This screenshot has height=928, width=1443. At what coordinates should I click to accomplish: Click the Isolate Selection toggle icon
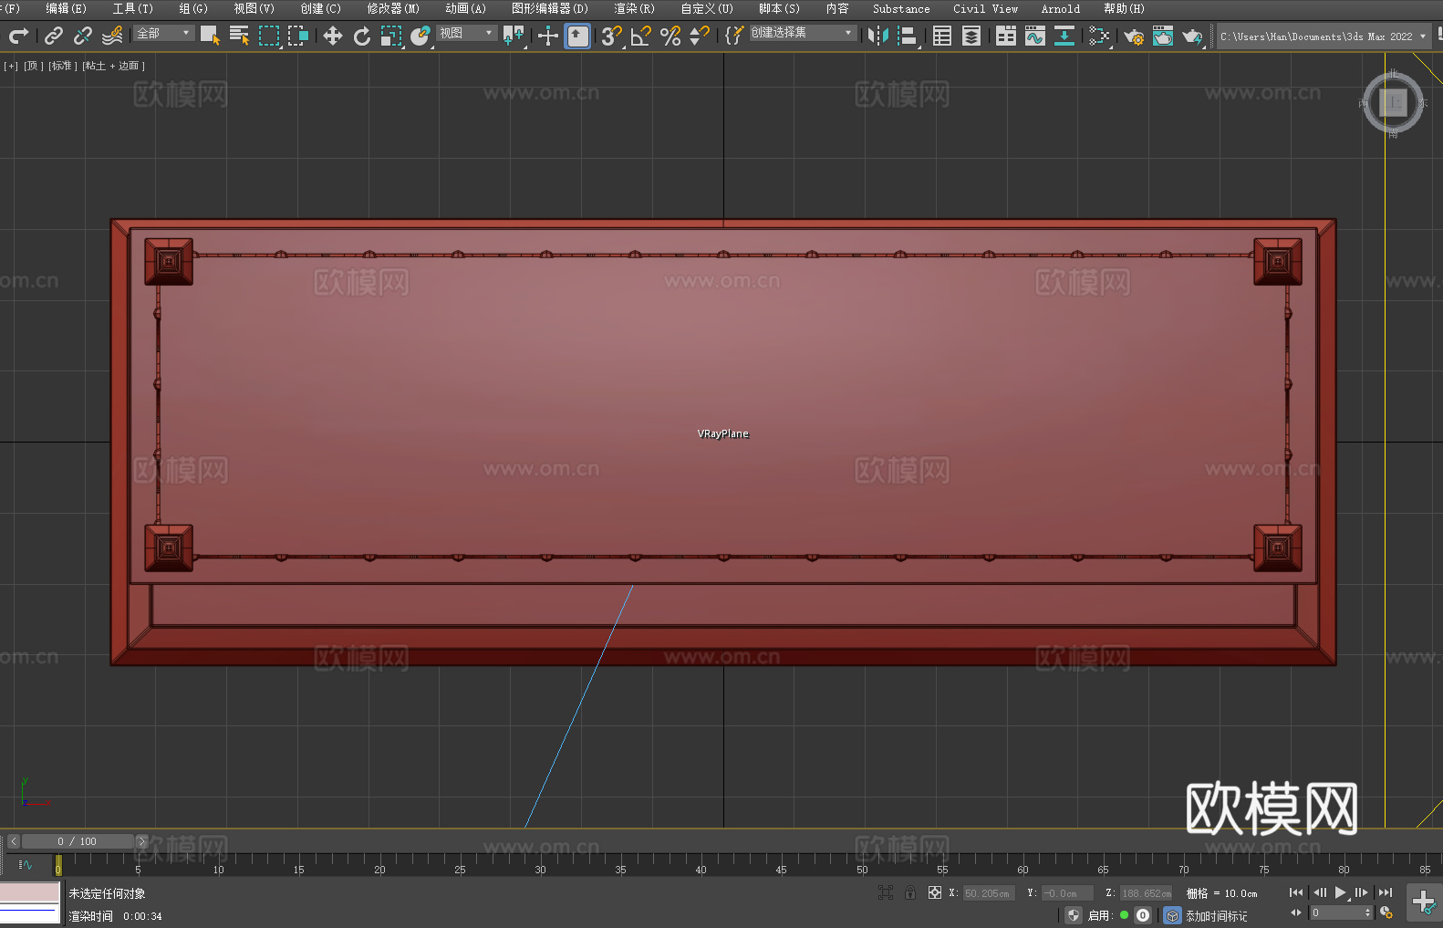coord(886,893)
